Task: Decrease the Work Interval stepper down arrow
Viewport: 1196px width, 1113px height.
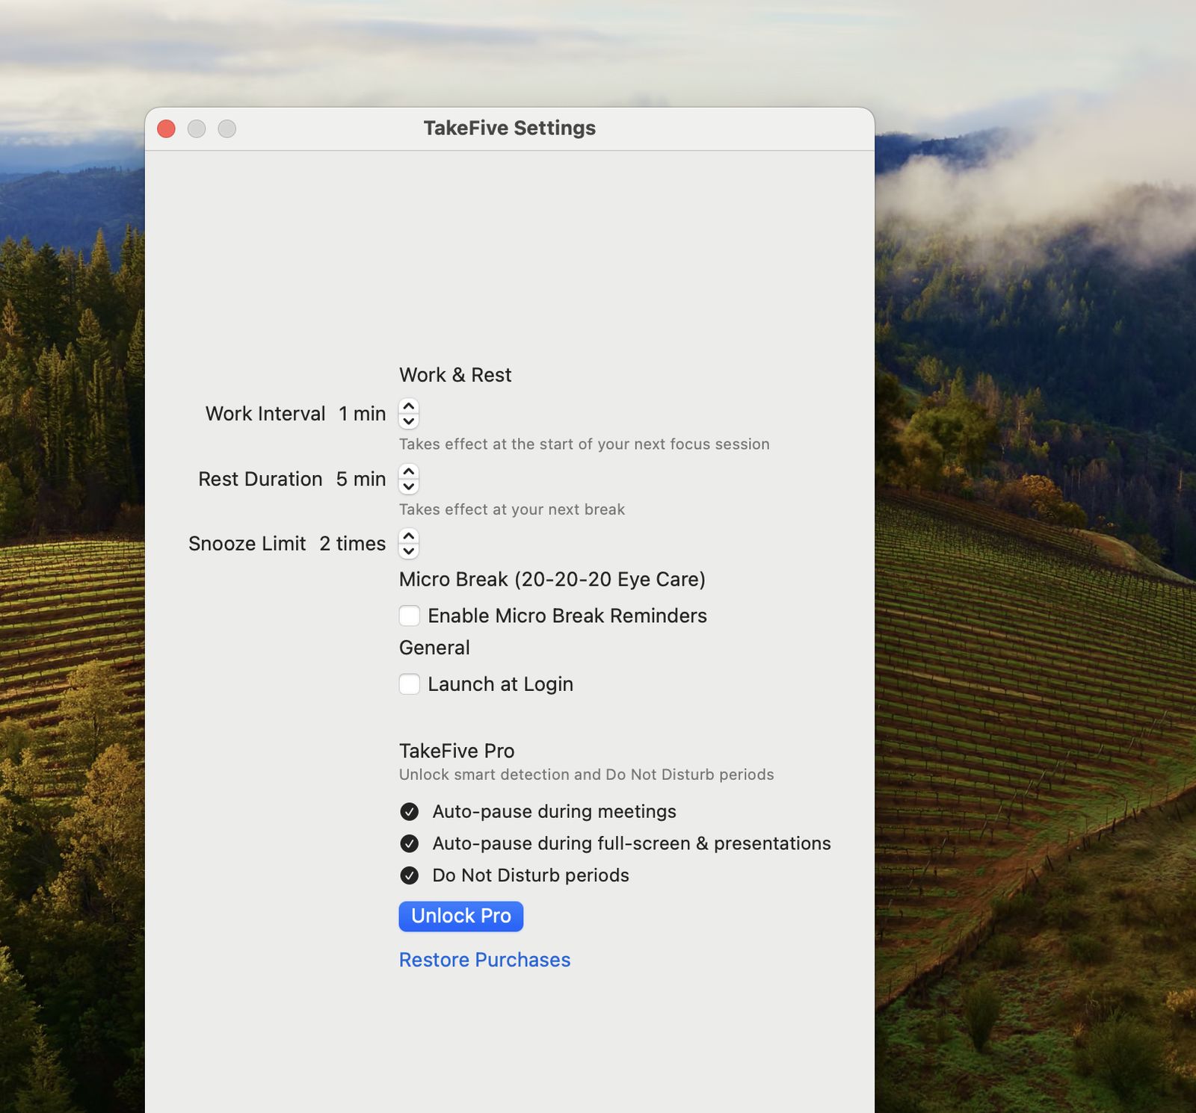Action: [409, 421]
